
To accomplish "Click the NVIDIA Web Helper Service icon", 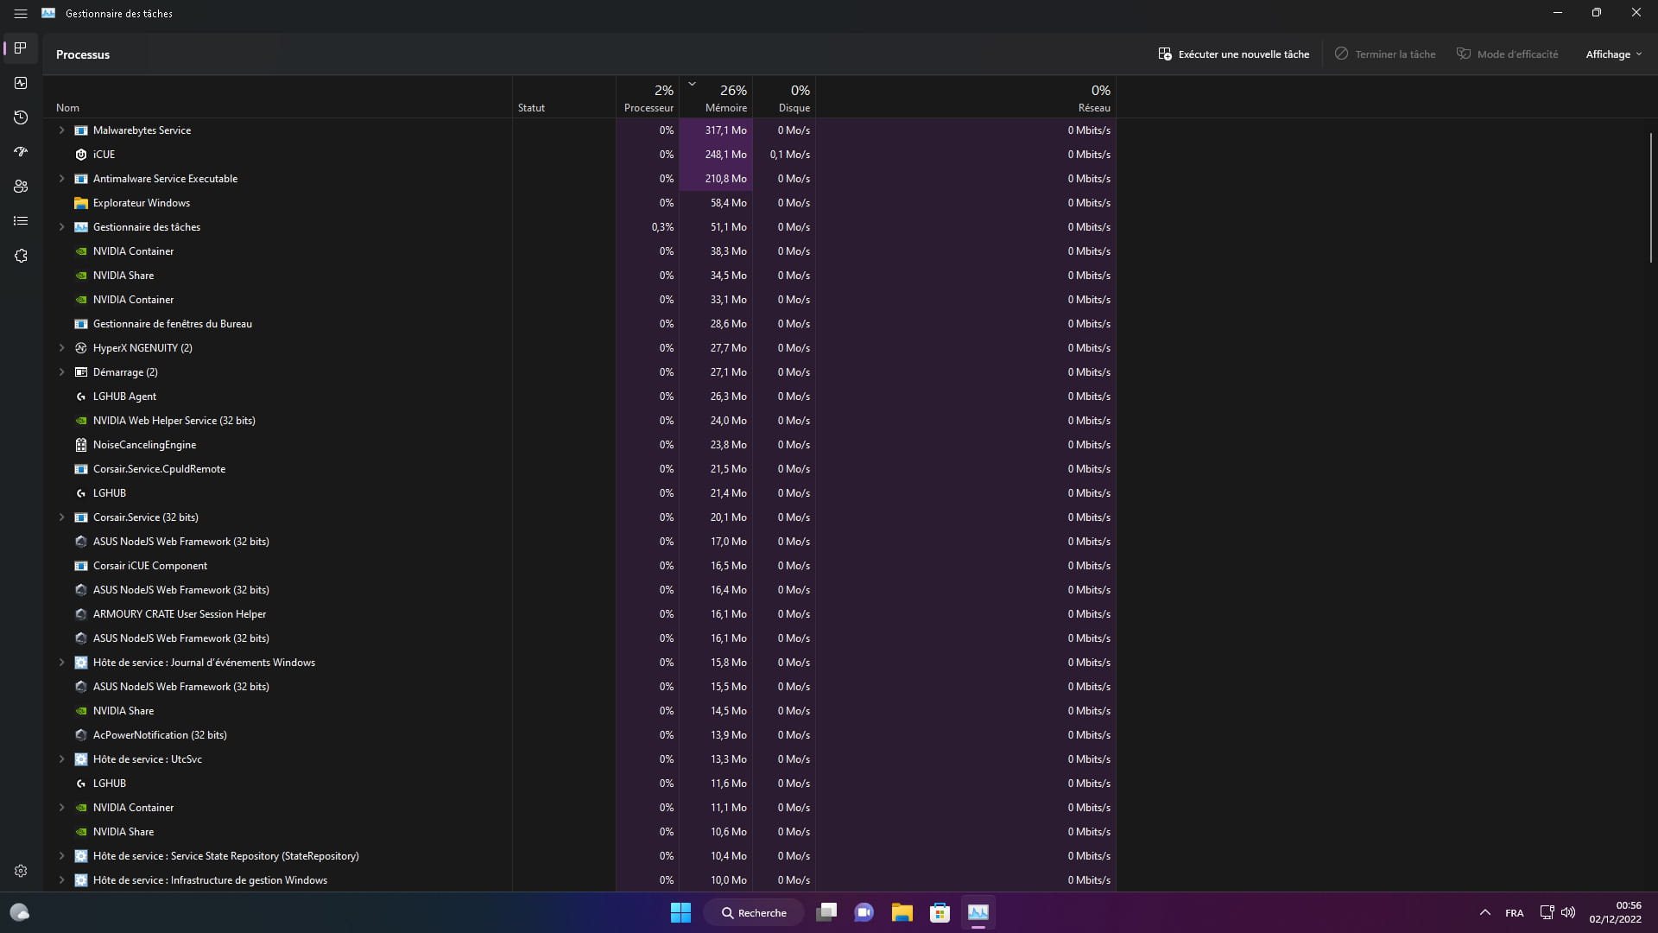I will [x=81, y=421].
